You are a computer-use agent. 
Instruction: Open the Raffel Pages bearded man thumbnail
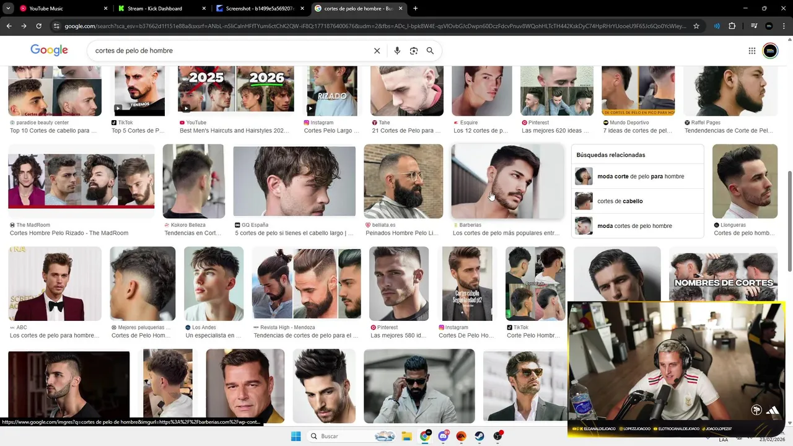[730, 91]
